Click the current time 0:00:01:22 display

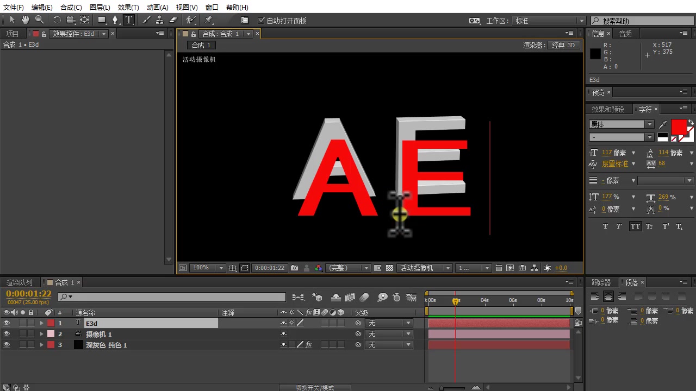coord(29,294)
